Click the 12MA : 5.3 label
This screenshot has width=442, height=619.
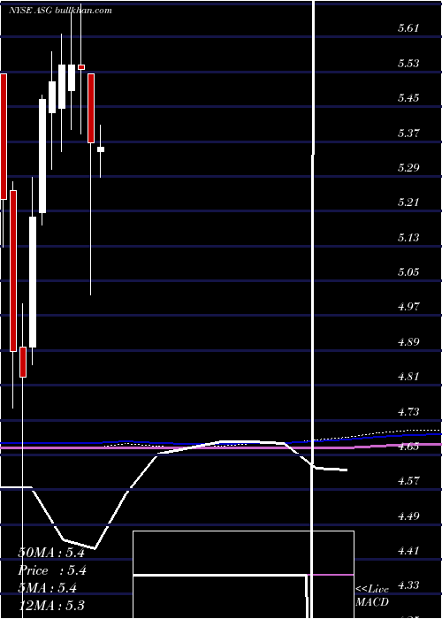[51, 605]
